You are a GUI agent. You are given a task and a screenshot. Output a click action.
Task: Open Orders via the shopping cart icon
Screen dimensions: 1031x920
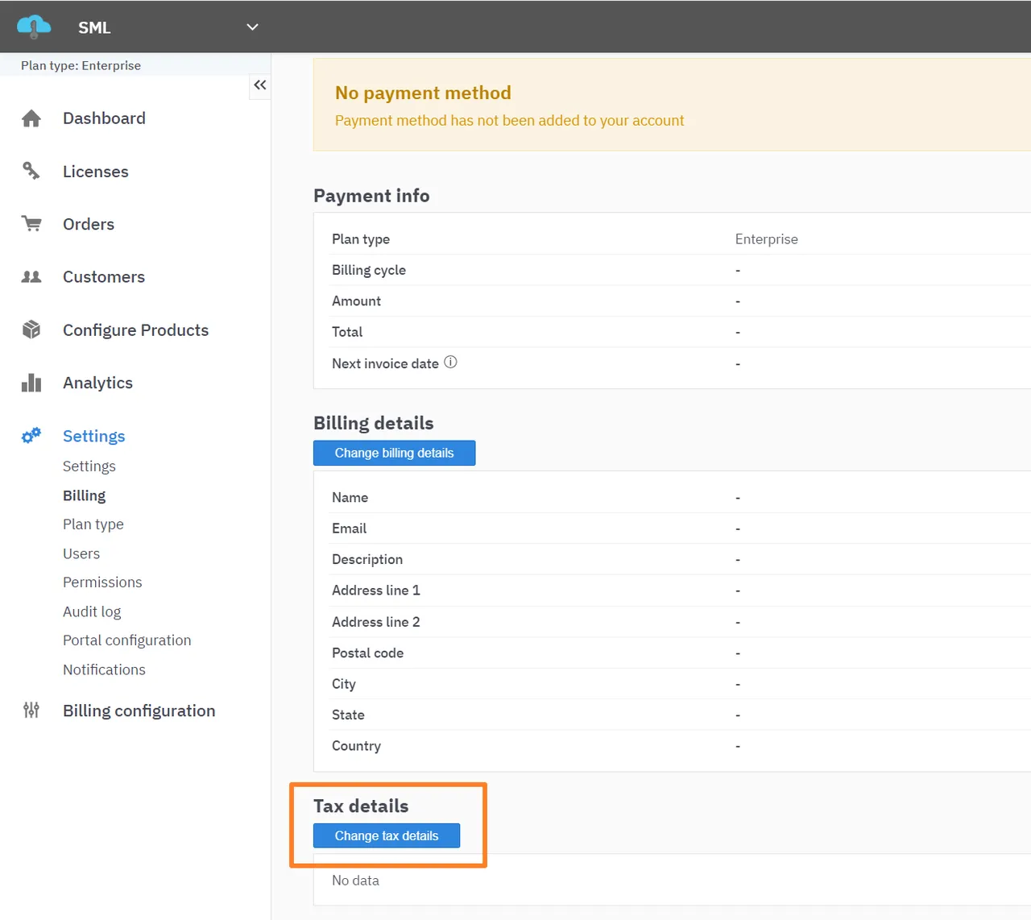(x=31, y=224)
